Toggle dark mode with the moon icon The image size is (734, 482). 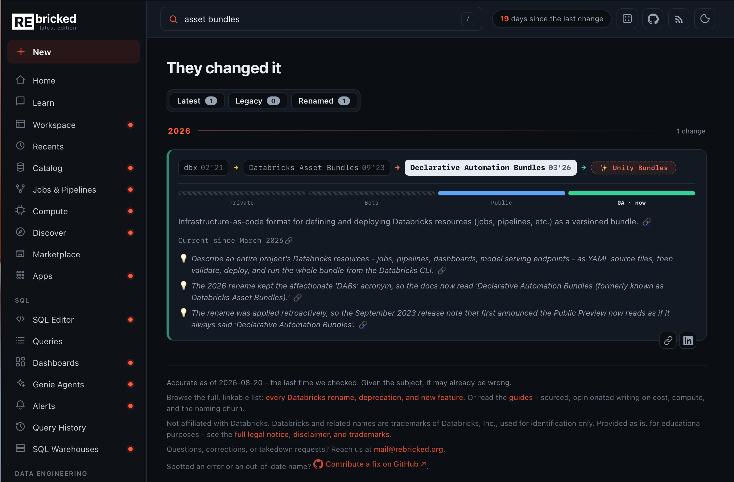point(705,19)
